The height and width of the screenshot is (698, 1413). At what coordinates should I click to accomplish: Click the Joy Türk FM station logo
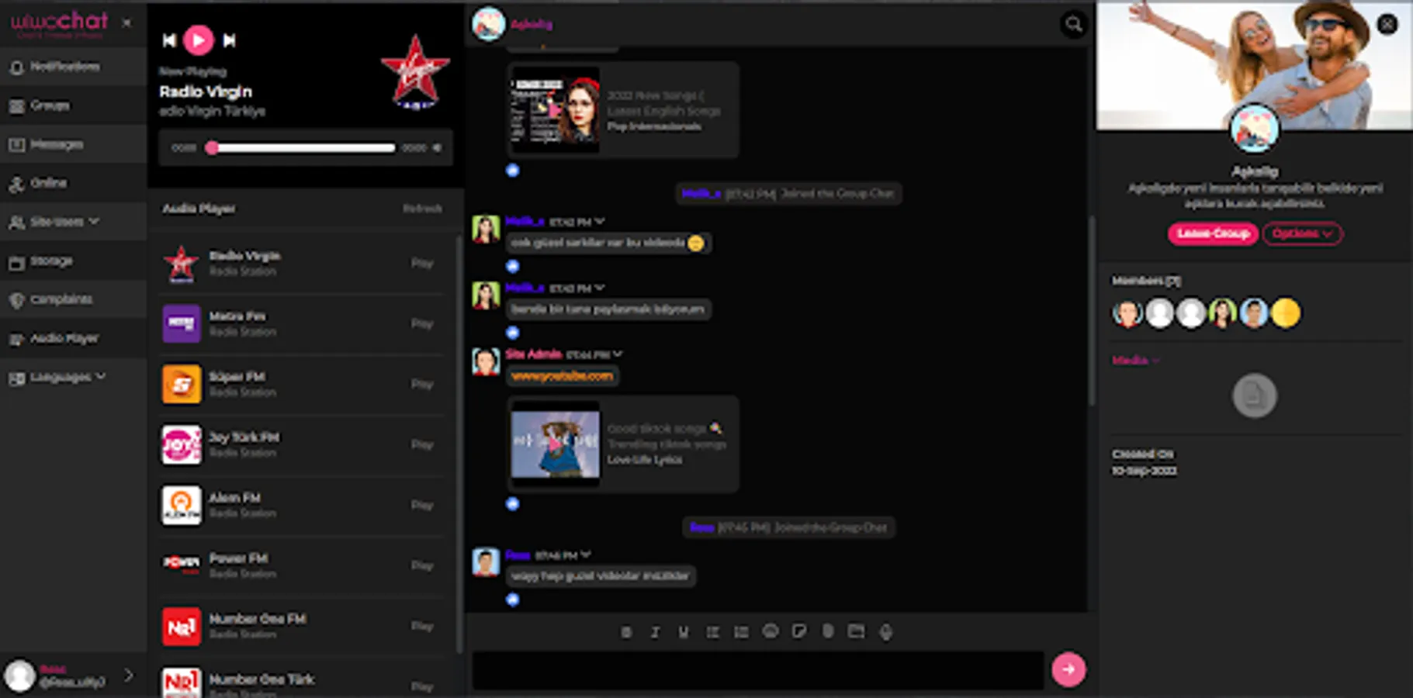pos(181,444)
